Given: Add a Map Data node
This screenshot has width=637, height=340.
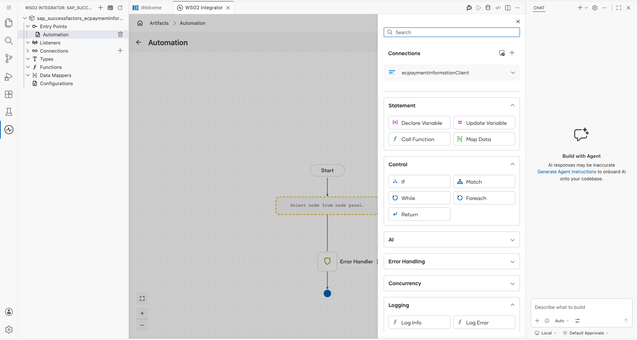Looking at the screenshot, I should [x=484, y=139].
